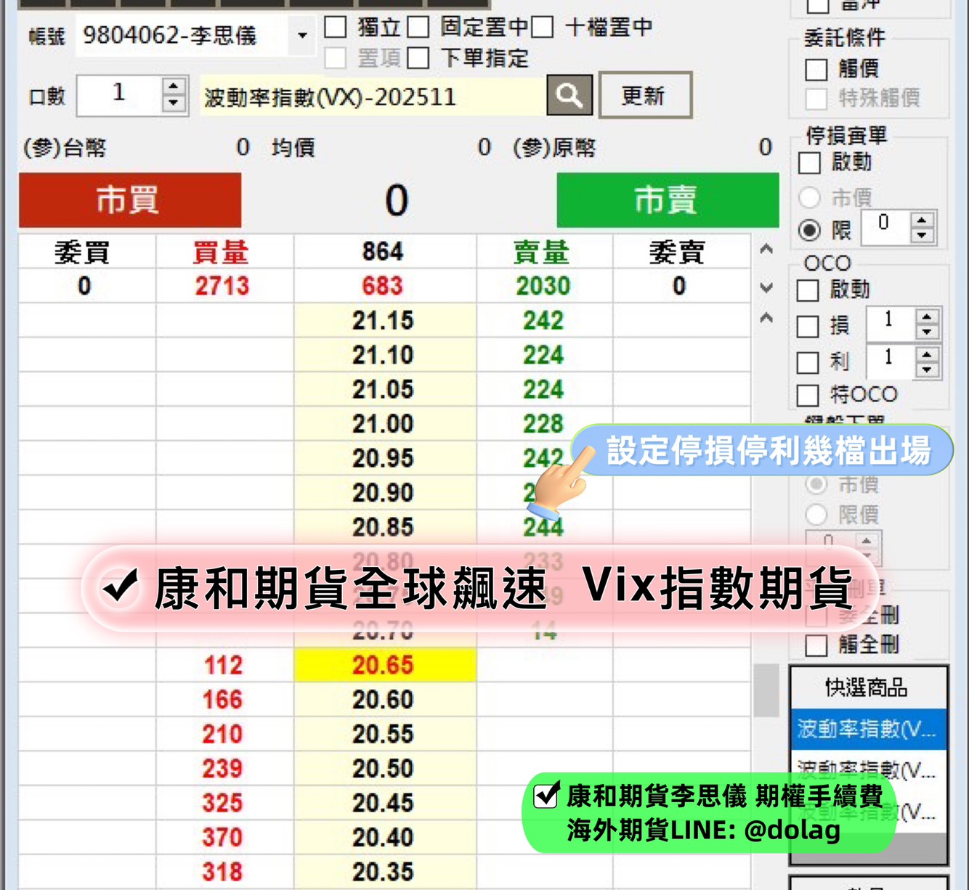Viewport: 969px width, 890px height.
Task: Enable 停損賣單 啟動 checkbox
Action: [x=809, y=163]
